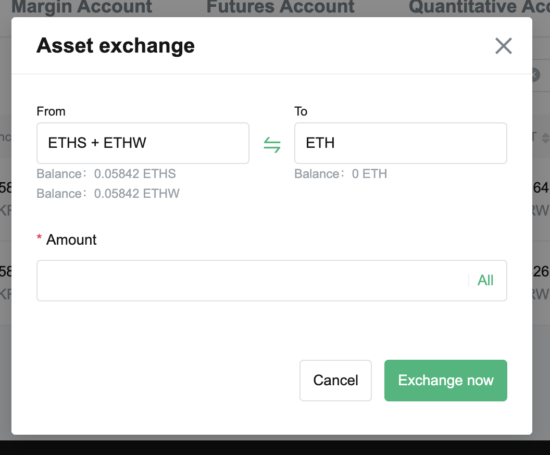Click the From label above the field

51,111
